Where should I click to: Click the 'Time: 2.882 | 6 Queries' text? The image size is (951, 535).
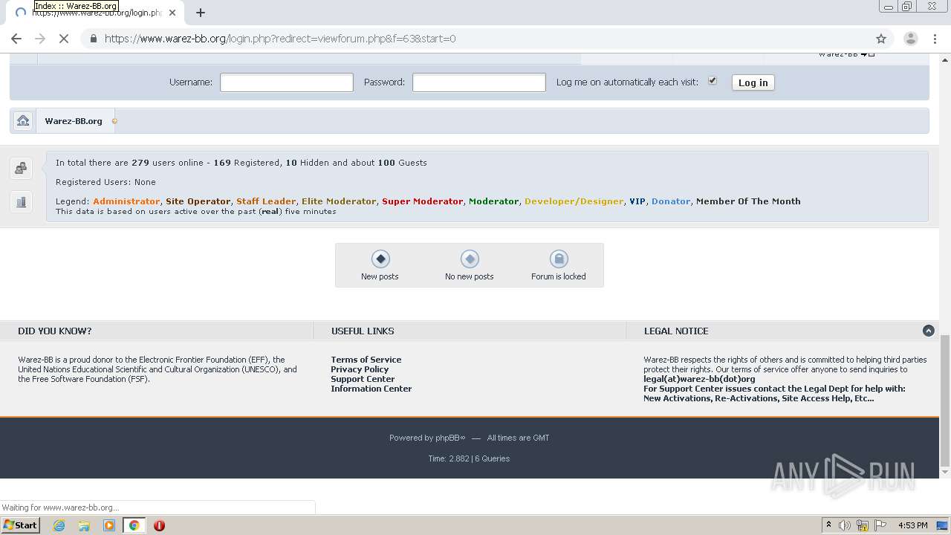(x=469, y=458)
